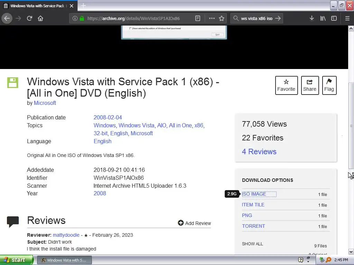Click the Microsoft topic link
This screenshot has width=354, height=265.
(142, 134)
